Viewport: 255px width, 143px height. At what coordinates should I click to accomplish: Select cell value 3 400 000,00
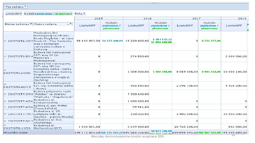point(187,114)
